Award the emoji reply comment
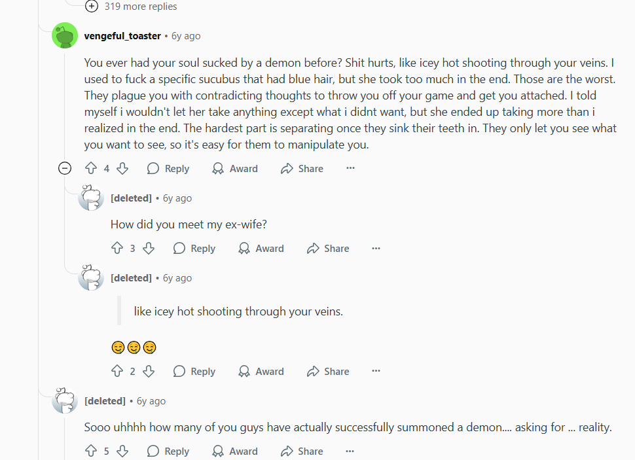This screenshot has height=460, width=635. coord(261,372)
